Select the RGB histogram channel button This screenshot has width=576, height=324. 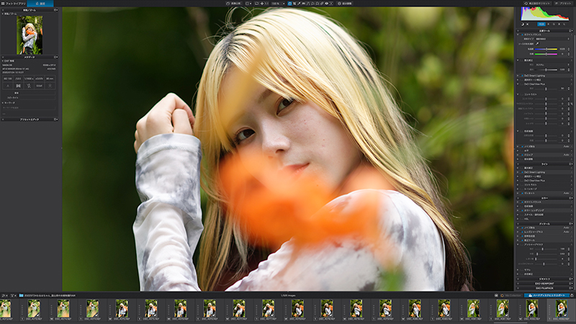tap(541, 24)
